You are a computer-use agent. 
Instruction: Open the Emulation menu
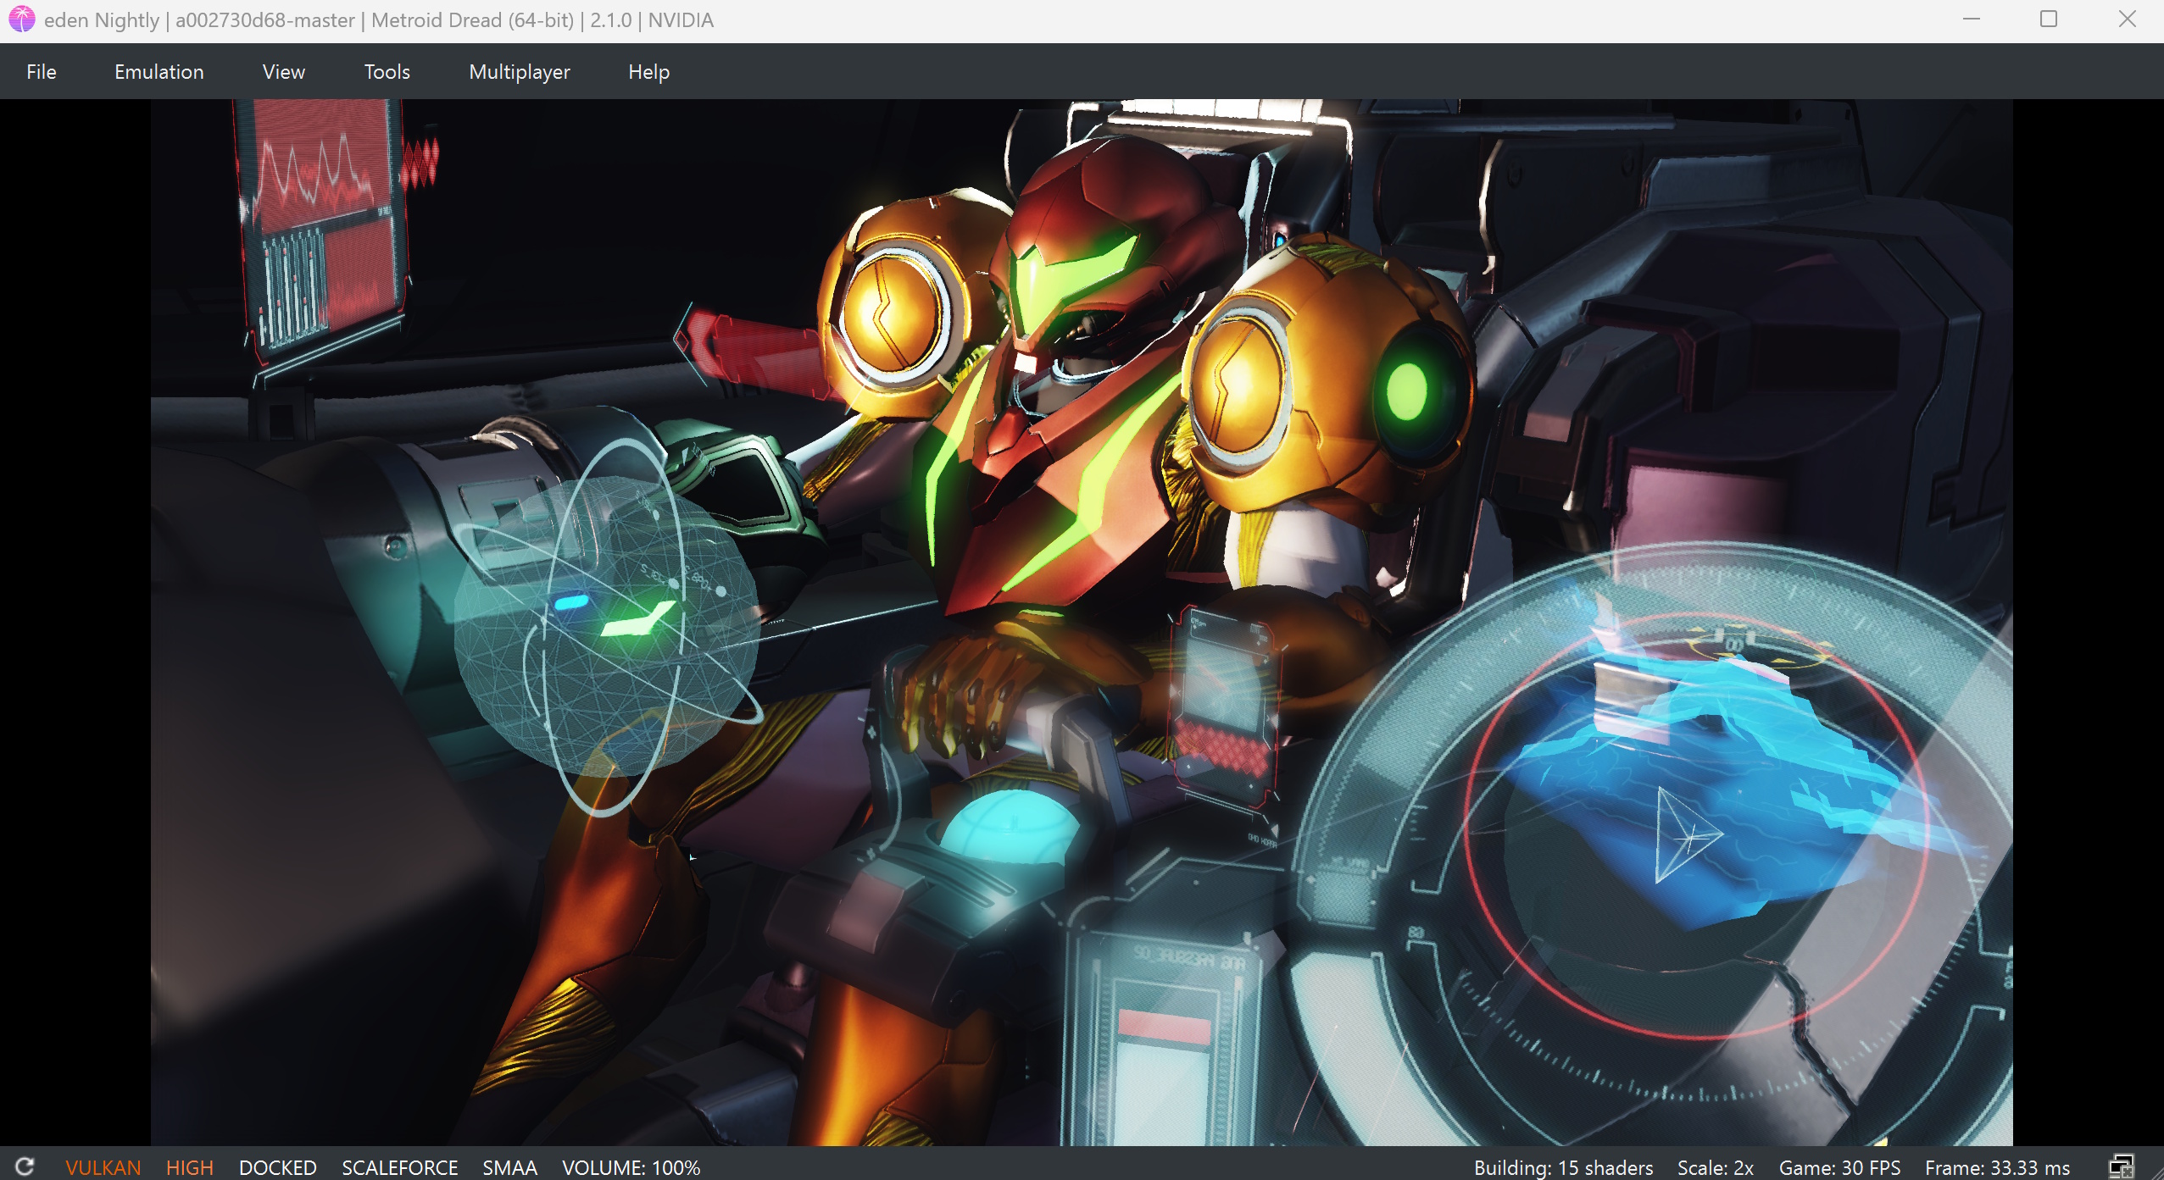(159, 72)
